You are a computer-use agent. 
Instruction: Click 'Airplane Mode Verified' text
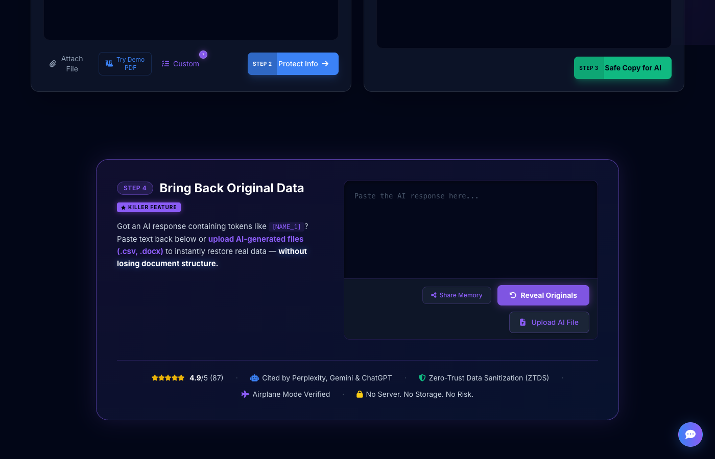pyautogui.click(x=291, y=394)
